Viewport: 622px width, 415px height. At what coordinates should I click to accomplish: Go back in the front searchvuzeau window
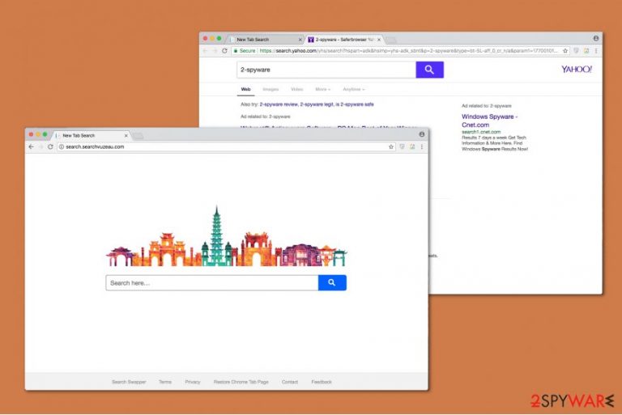[32, 146]
